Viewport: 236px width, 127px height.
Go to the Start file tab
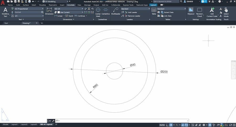pyautogui.click(x=6, y=23)
